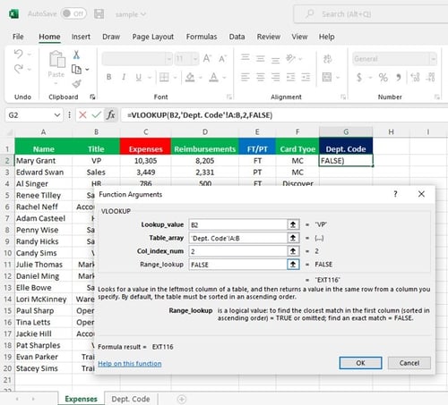The image size is (448, 405).
Task: Click the Undo arrow icon
Action: 19,54
